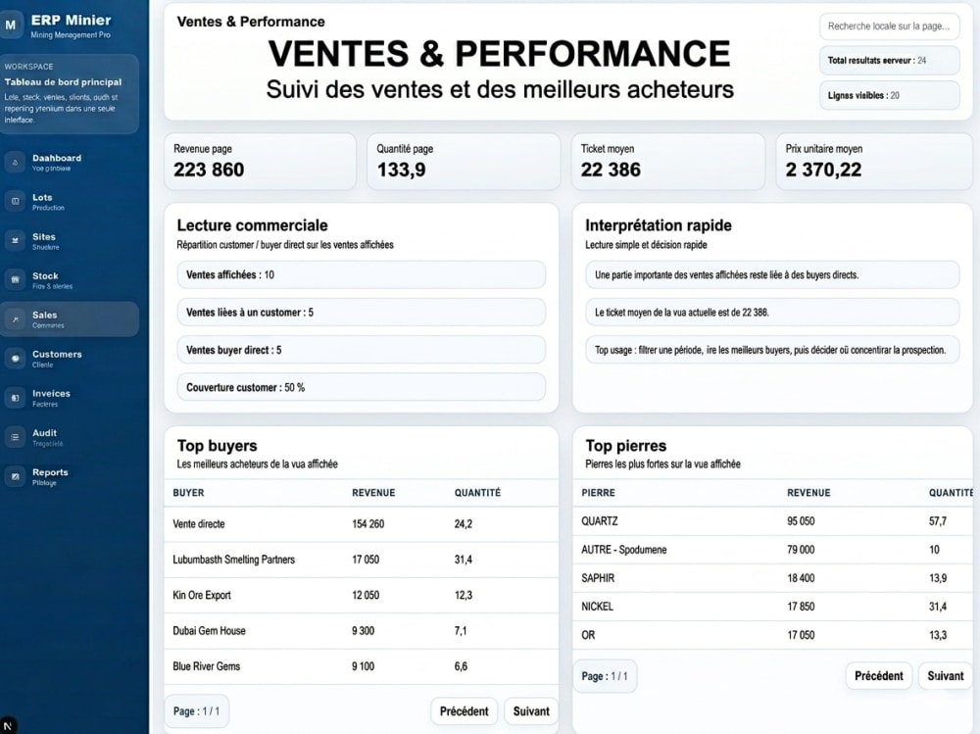The height and width of the screenshot is (734, 980).
Task: Click the Kin Ore Export row
Action: [362, 595]
